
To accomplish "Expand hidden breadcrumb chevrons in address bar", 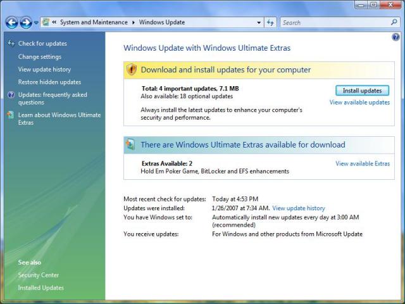I will 54,22.
